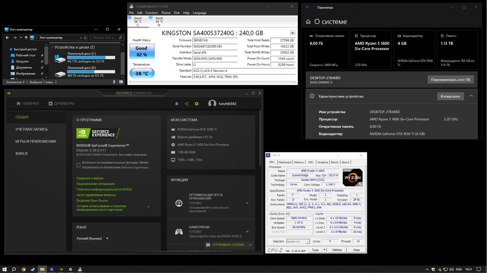Click the Копировать button
The image size is (487, 273).
point(450,96)
